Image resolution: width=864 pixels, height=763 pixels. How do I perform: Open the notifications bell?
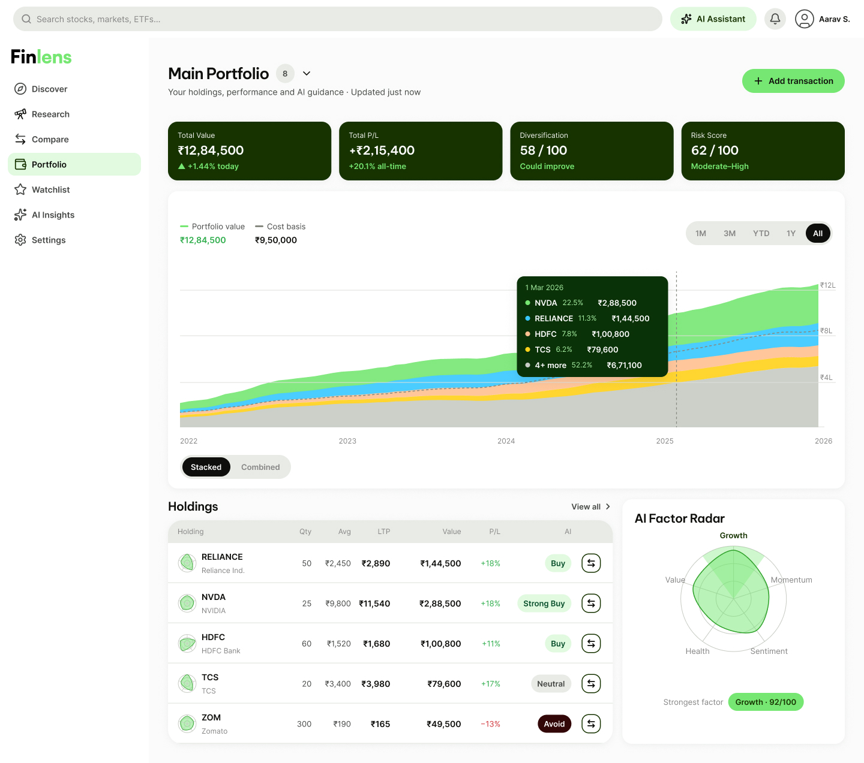pyautogui.click(x=775, y=19)
